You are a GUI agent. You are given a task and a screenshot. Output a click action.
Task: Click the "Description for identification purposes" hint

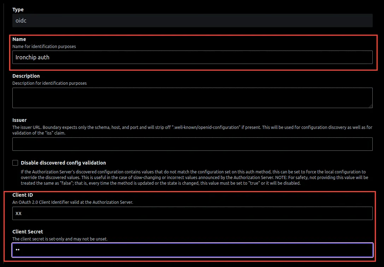click(49, 83)
